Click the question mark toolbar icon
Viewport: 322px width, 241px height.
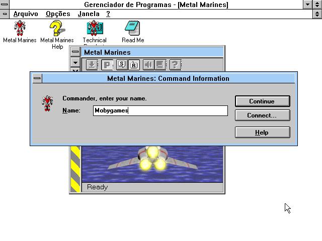175,65
